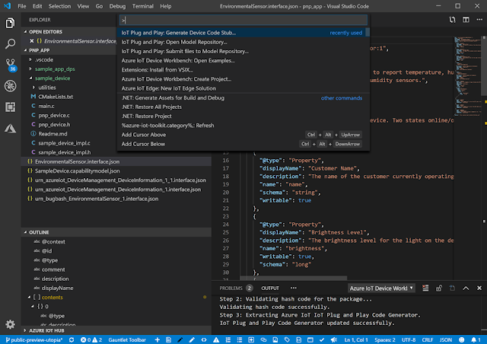
Task: Open the Extensions view icon
Action: pos(11,107)
